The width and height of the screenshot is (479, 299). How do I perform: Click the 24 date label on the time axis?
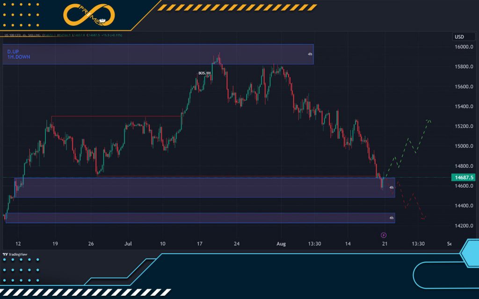point(237,244)
